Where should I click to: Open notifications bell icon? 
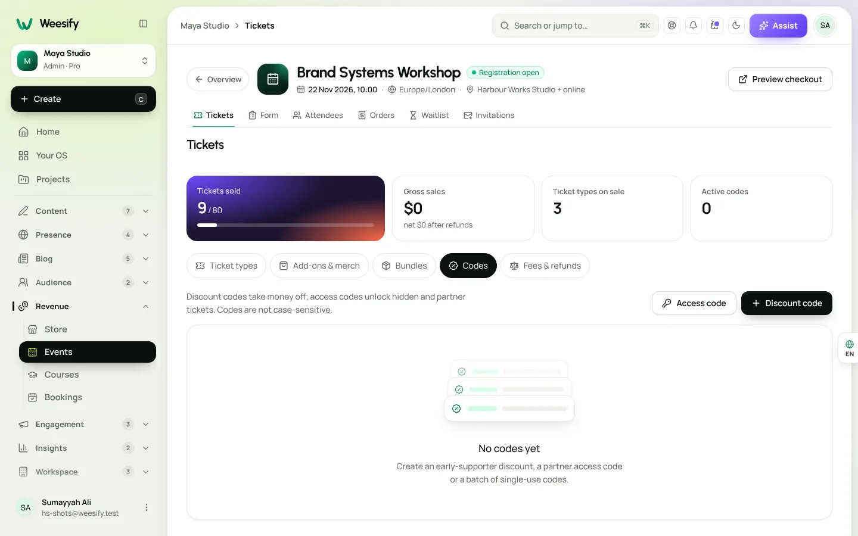(x=694, y=26)
